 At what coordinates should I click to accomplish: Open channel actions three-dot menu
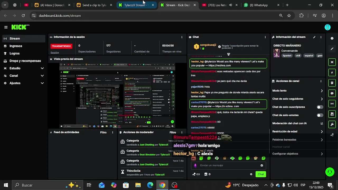click(321, 81)
